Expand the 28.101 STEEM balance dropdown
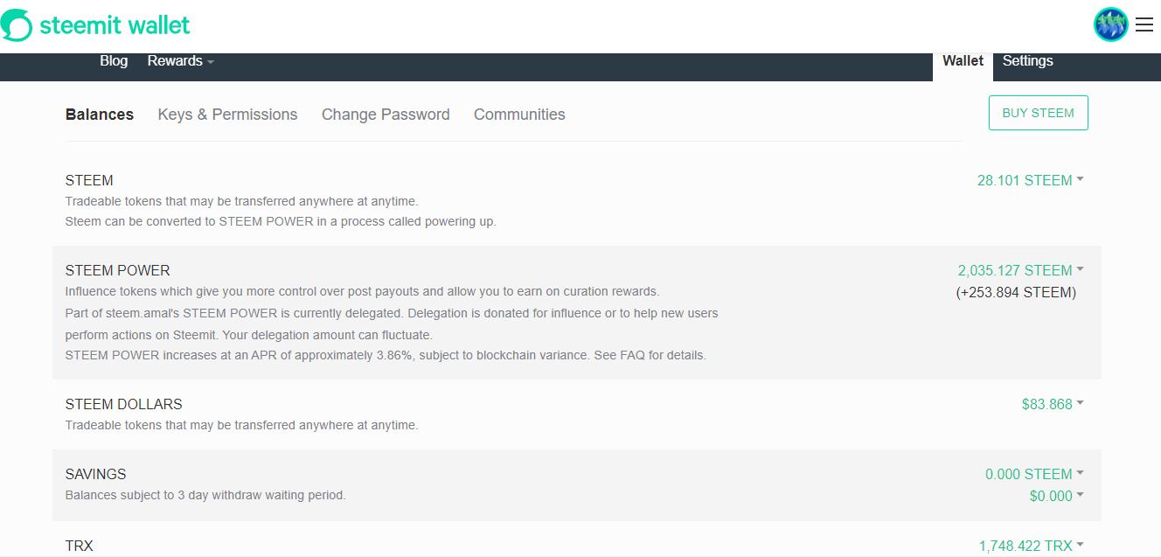Screen dimensions: 1161x557 tap(1030, 180)
